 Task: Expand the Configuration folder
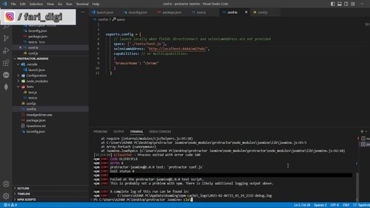click(x=51, y=76)
